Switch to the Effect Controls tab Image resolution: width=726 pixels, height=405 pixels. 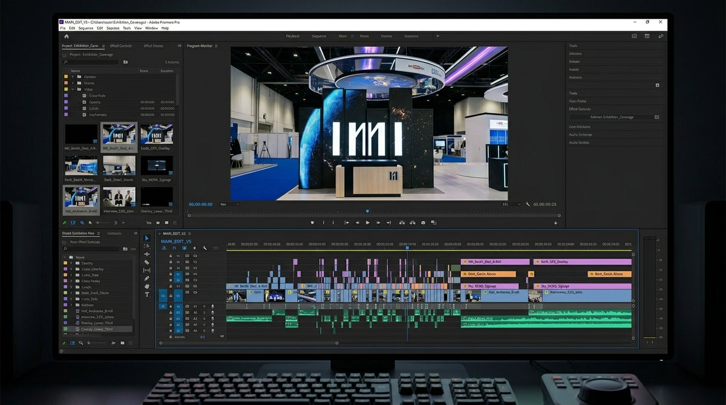click(122, 46)
